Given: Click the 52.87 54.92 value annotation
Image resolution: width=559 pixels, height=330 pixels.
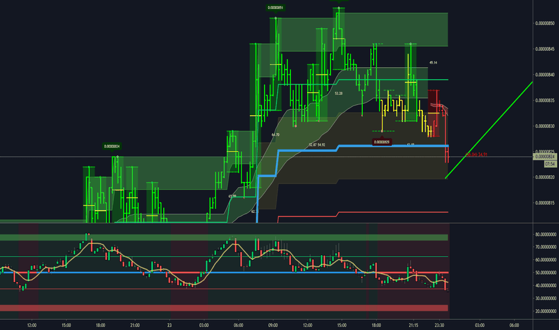Looking at the screenshot, I should pyautogui.click(x=317, y=145).
